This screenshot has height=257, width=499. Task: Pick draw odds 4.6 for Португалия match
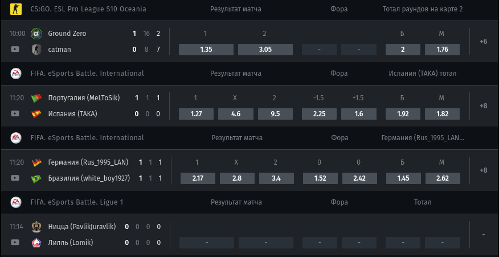[x=236, y=114]
